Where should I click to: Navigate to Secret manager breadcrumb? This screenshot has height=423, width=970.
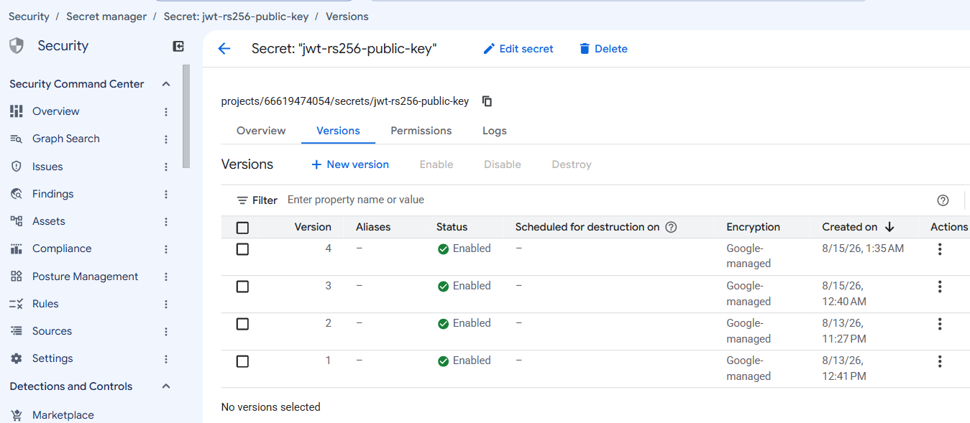coord(106,16)
